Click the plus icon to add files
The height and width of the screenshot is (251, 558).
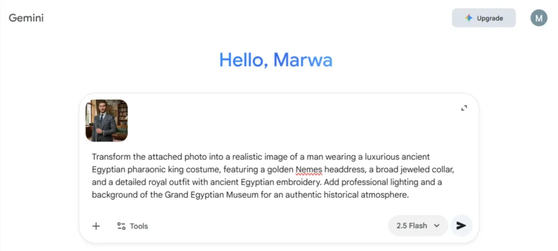[x=96, y=226]
